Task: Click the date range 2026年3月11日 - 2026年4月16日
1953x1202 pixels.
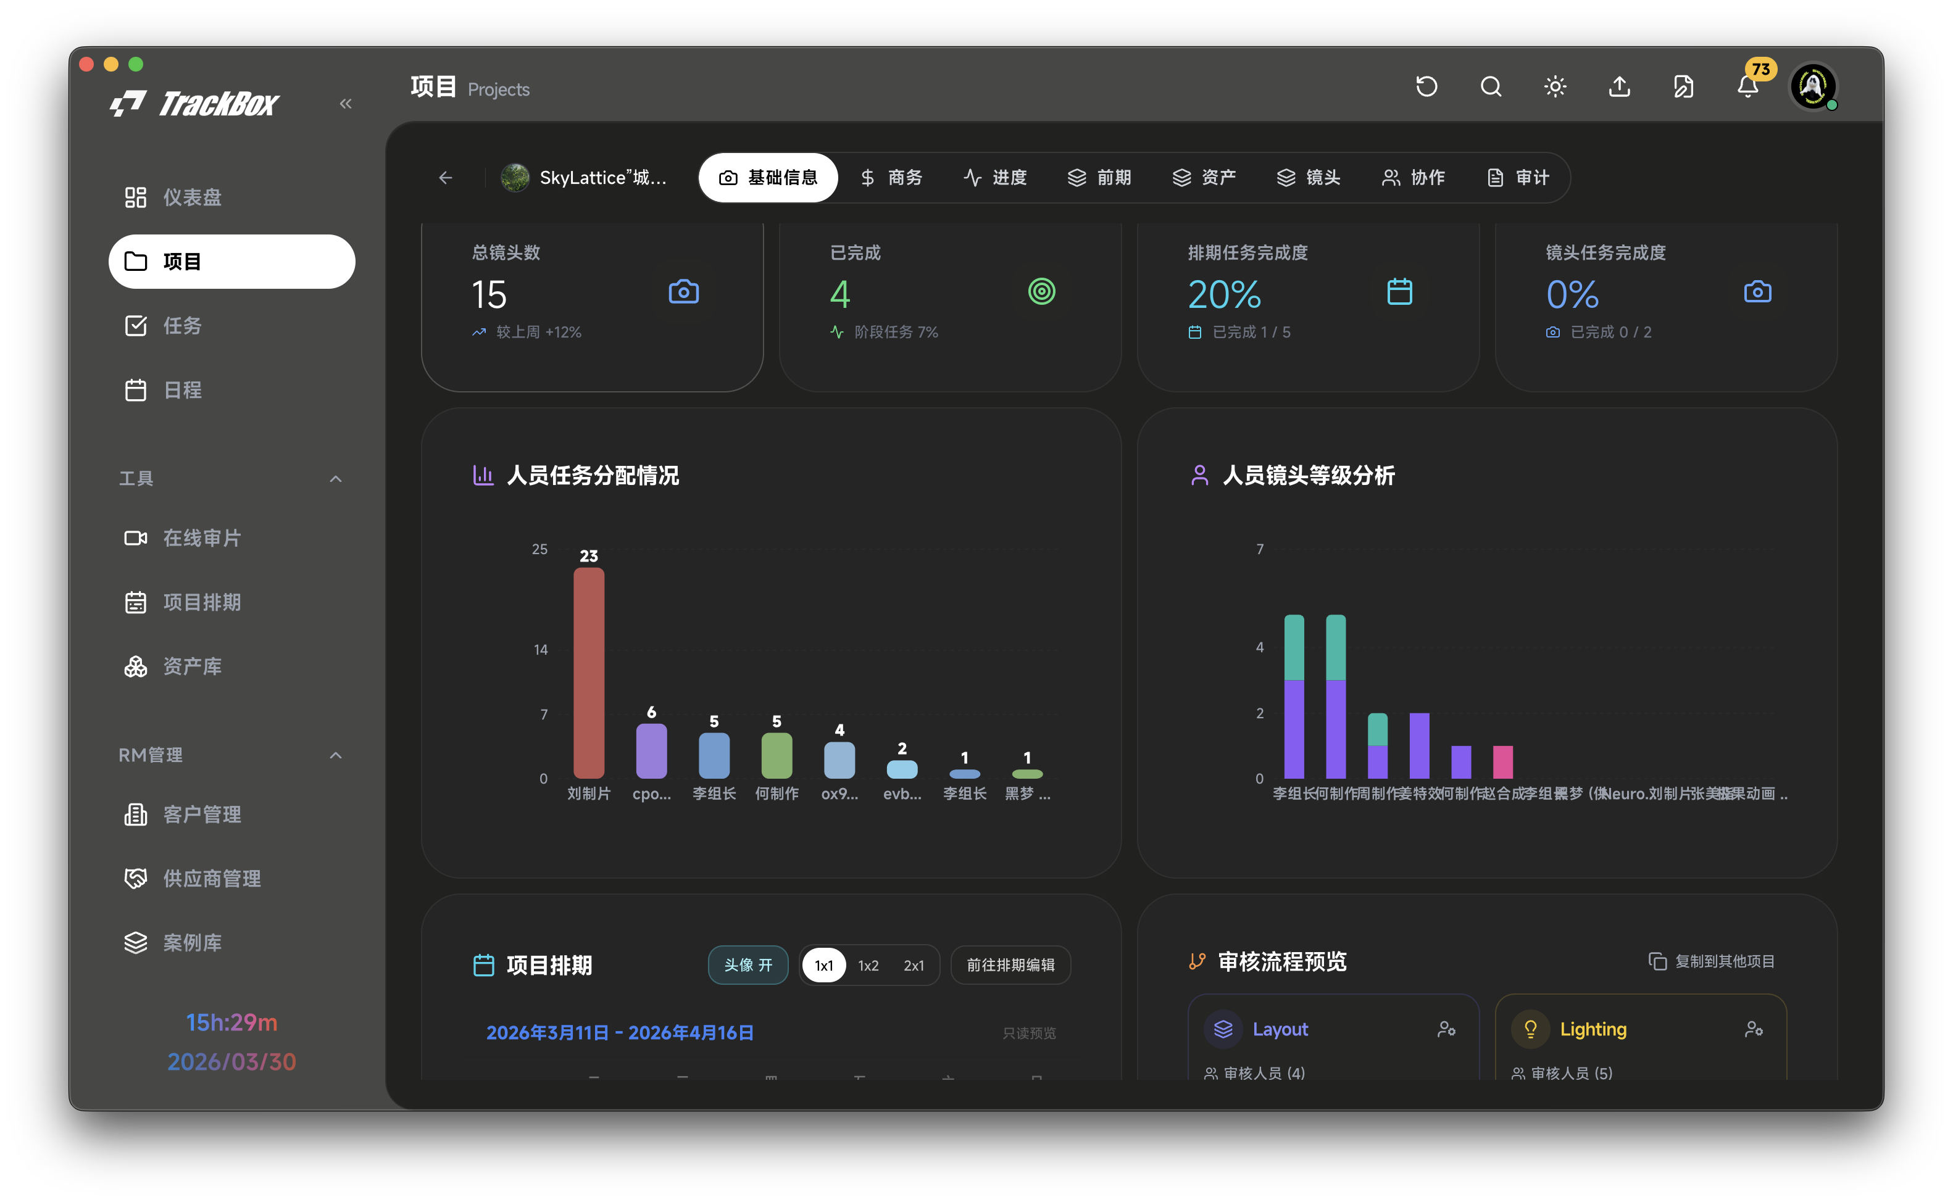Action: click(x=620, y=1033)
